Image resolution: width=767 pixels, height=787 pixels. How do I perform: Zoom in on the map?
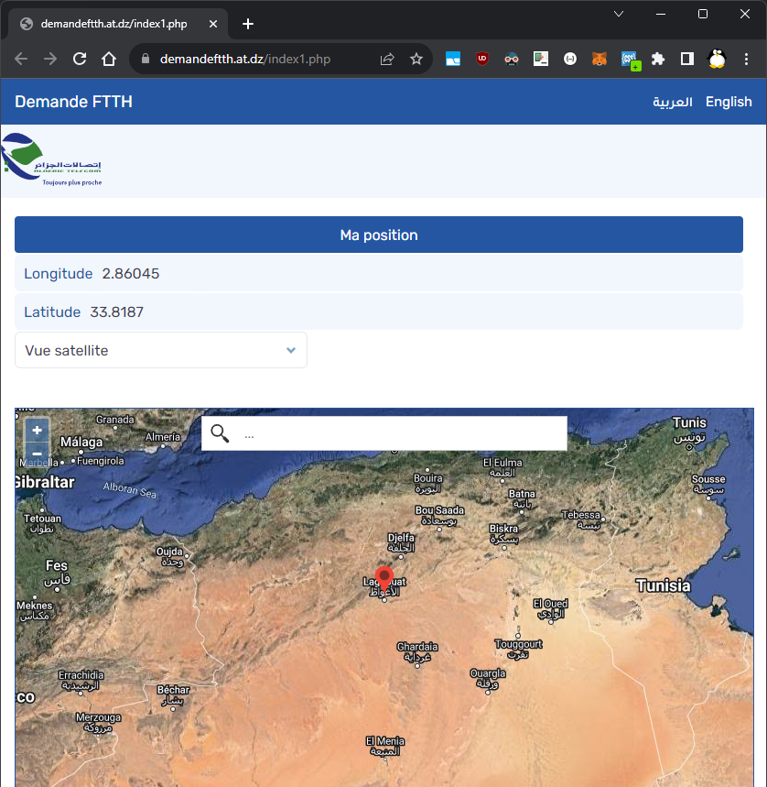[37, 430]
